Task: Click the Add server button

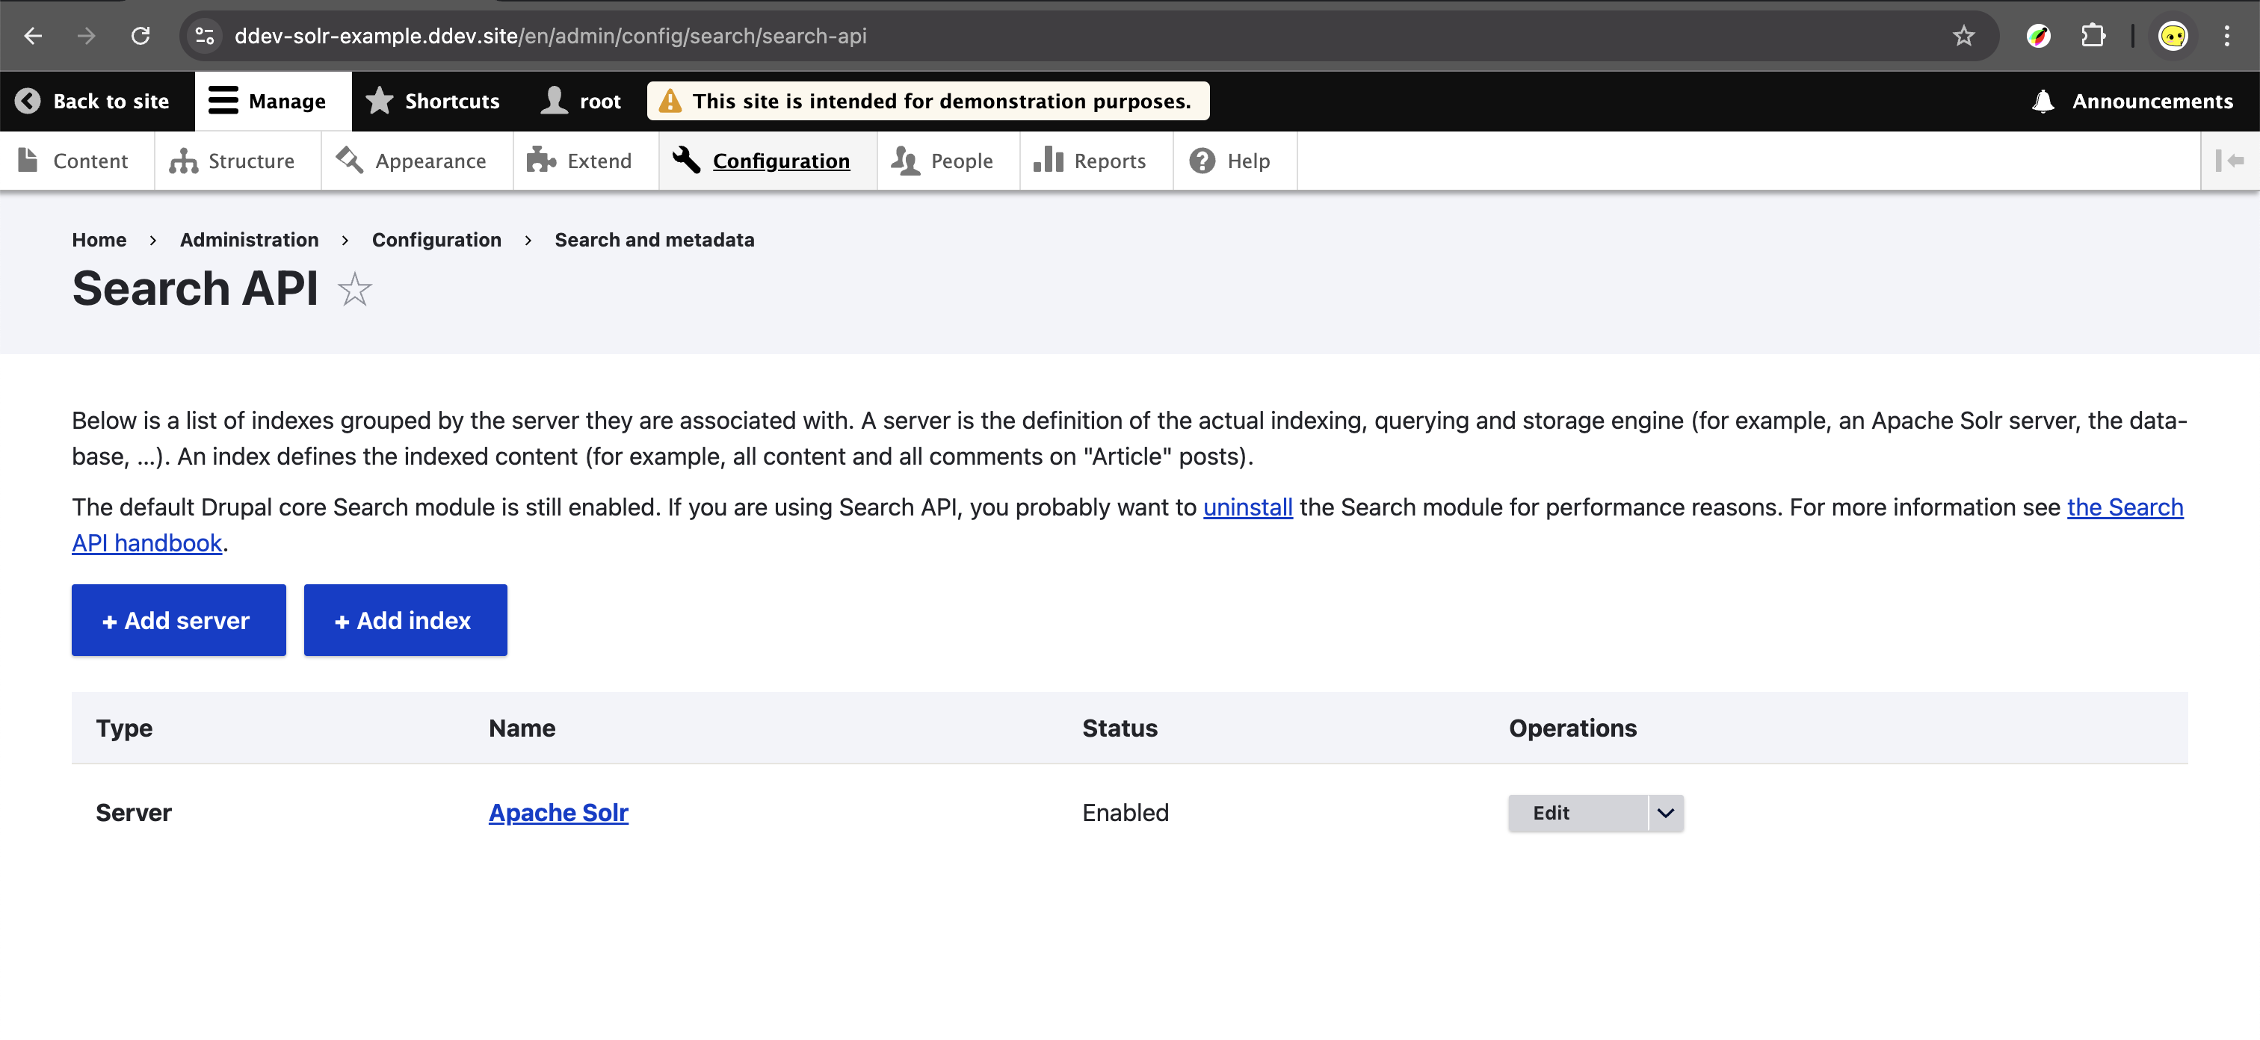Action: tap(178, 620)
